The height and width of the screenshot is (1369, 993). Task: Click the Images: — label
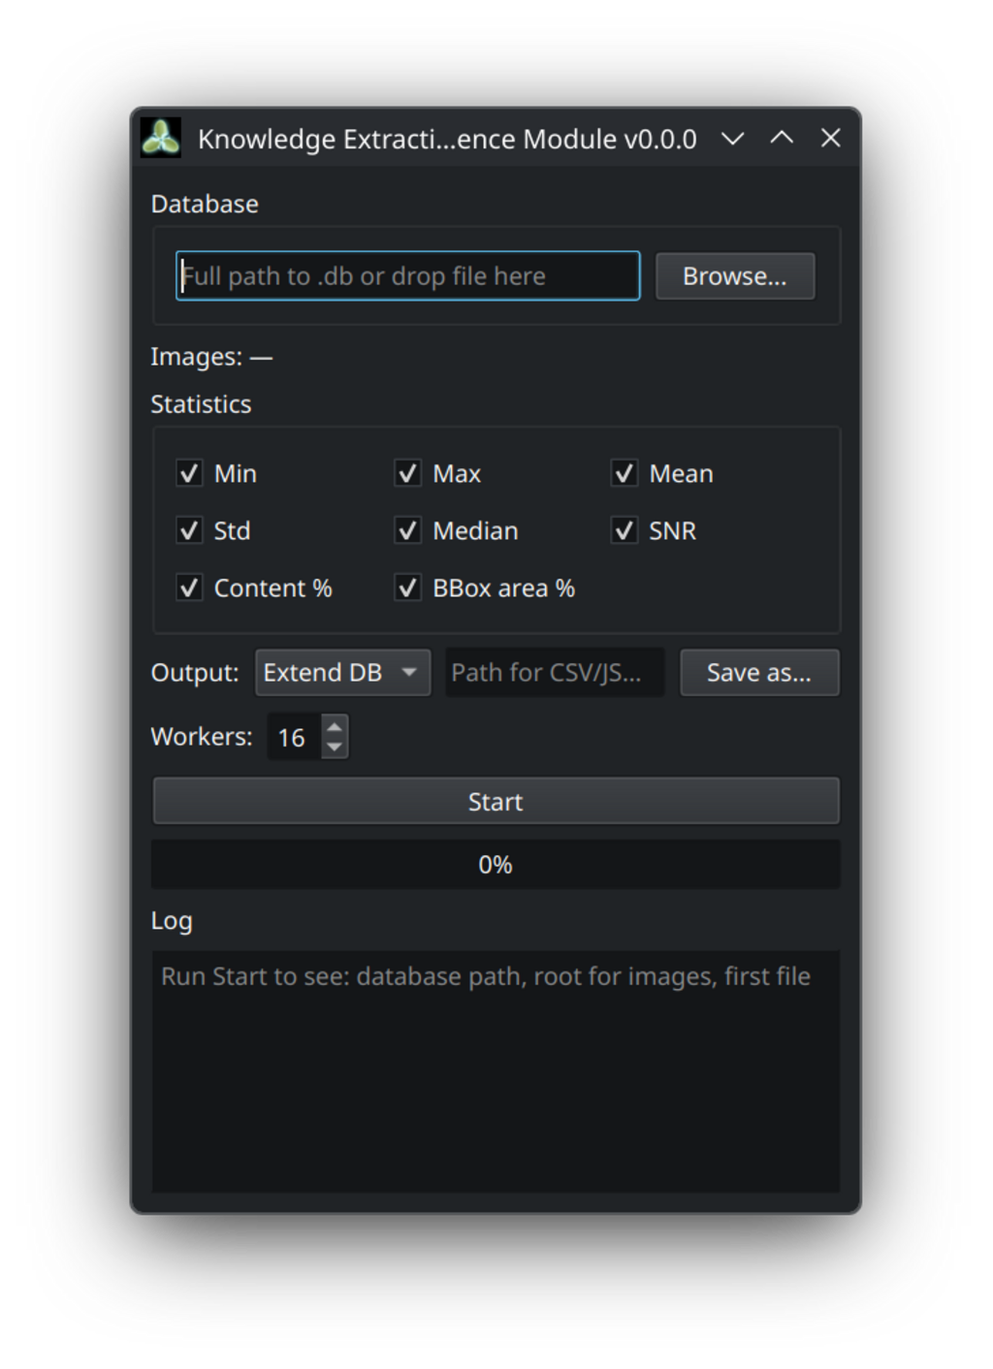211,358
